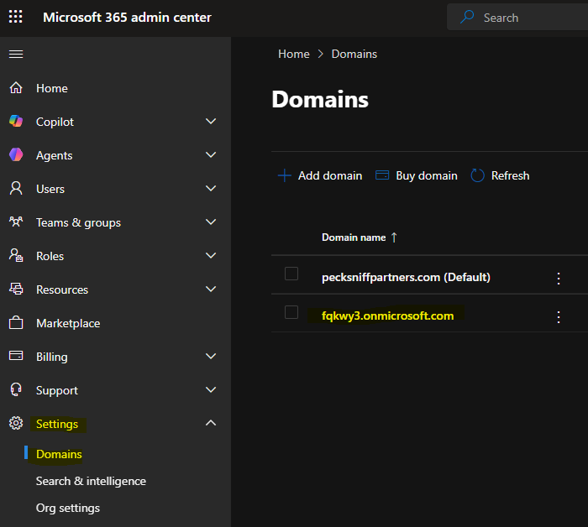Screen dimensions: 588x527
Task: Open Org settings under Settings
Action: (x=68, y=508)
